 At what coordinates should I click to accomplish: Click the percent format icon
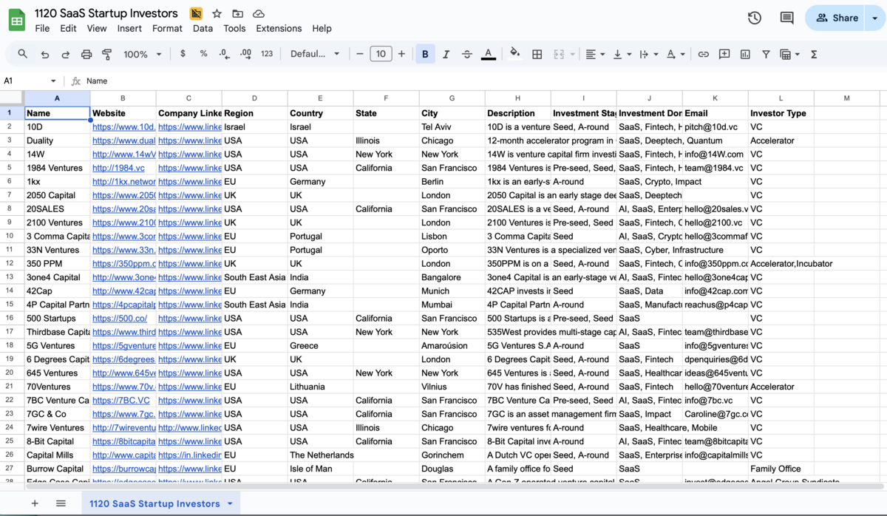pos(203,53)
